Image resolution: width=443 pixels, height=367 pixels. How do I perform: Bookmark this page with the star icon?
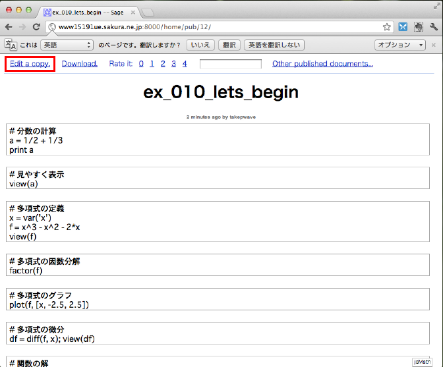(387, 27)
